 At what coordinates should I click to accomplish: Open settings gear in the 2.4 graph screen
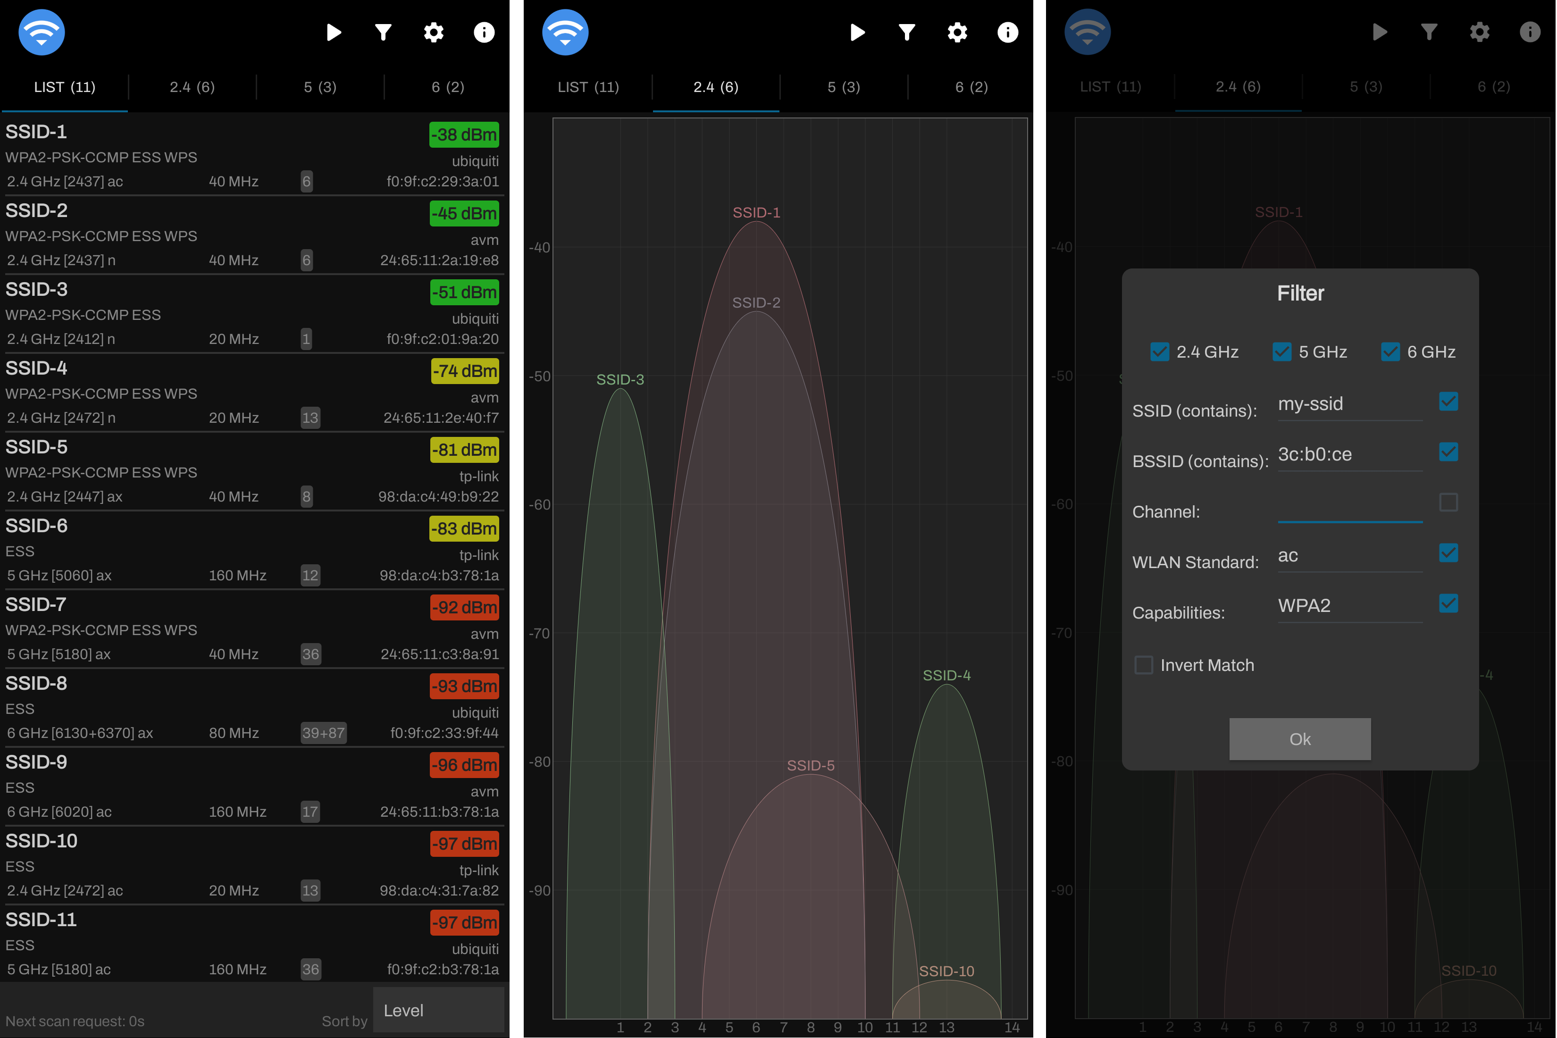957,33
